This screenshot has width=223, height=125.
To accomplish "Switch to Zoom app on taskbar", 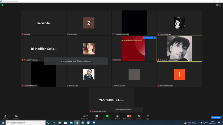I will [x=94, y=123].
